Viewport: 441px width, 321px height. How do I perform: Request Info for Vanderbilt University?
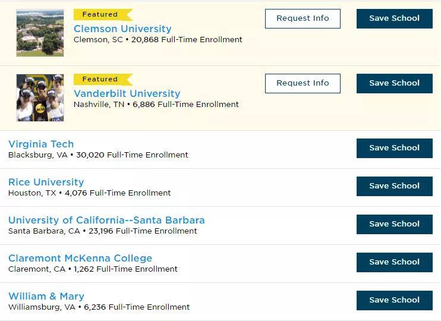(x=303, y=83)
